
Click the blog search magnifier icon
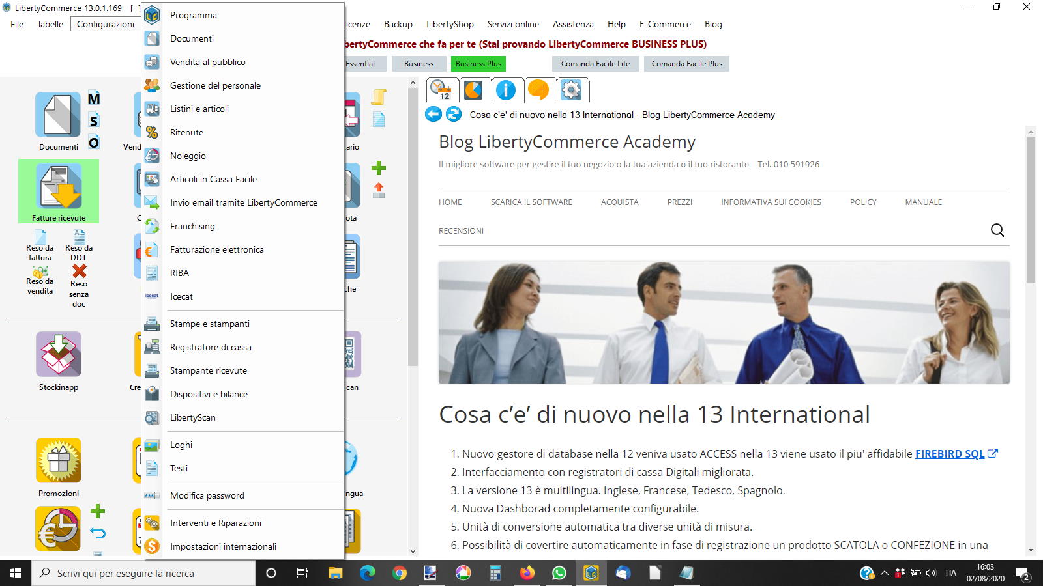pyautogui.click(x=997, y=230)
